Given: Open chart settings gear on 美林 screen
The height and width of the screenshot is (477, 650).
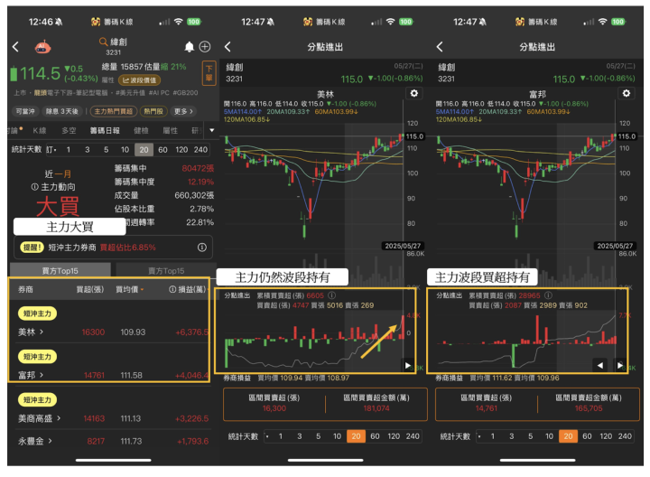Looking at the screenshot, I should (x=414, y=93).
